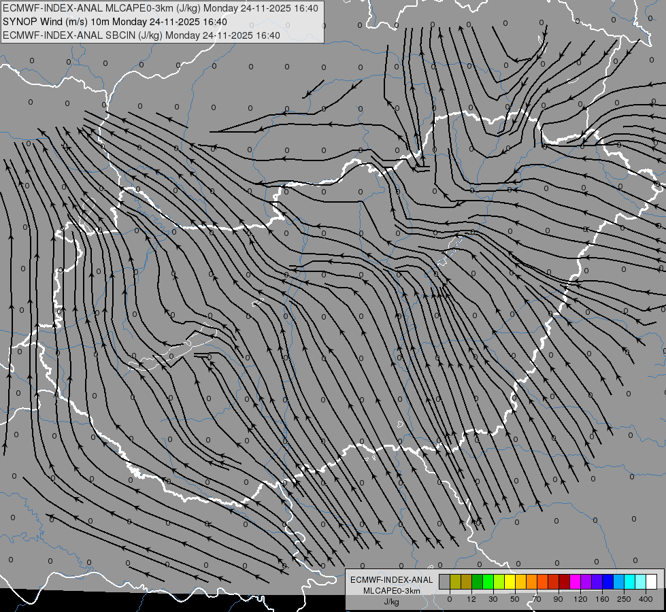The width and height of the screenshot is (666, 612).
Task: Click the dark red legend swatch
Action: [564, 582]
